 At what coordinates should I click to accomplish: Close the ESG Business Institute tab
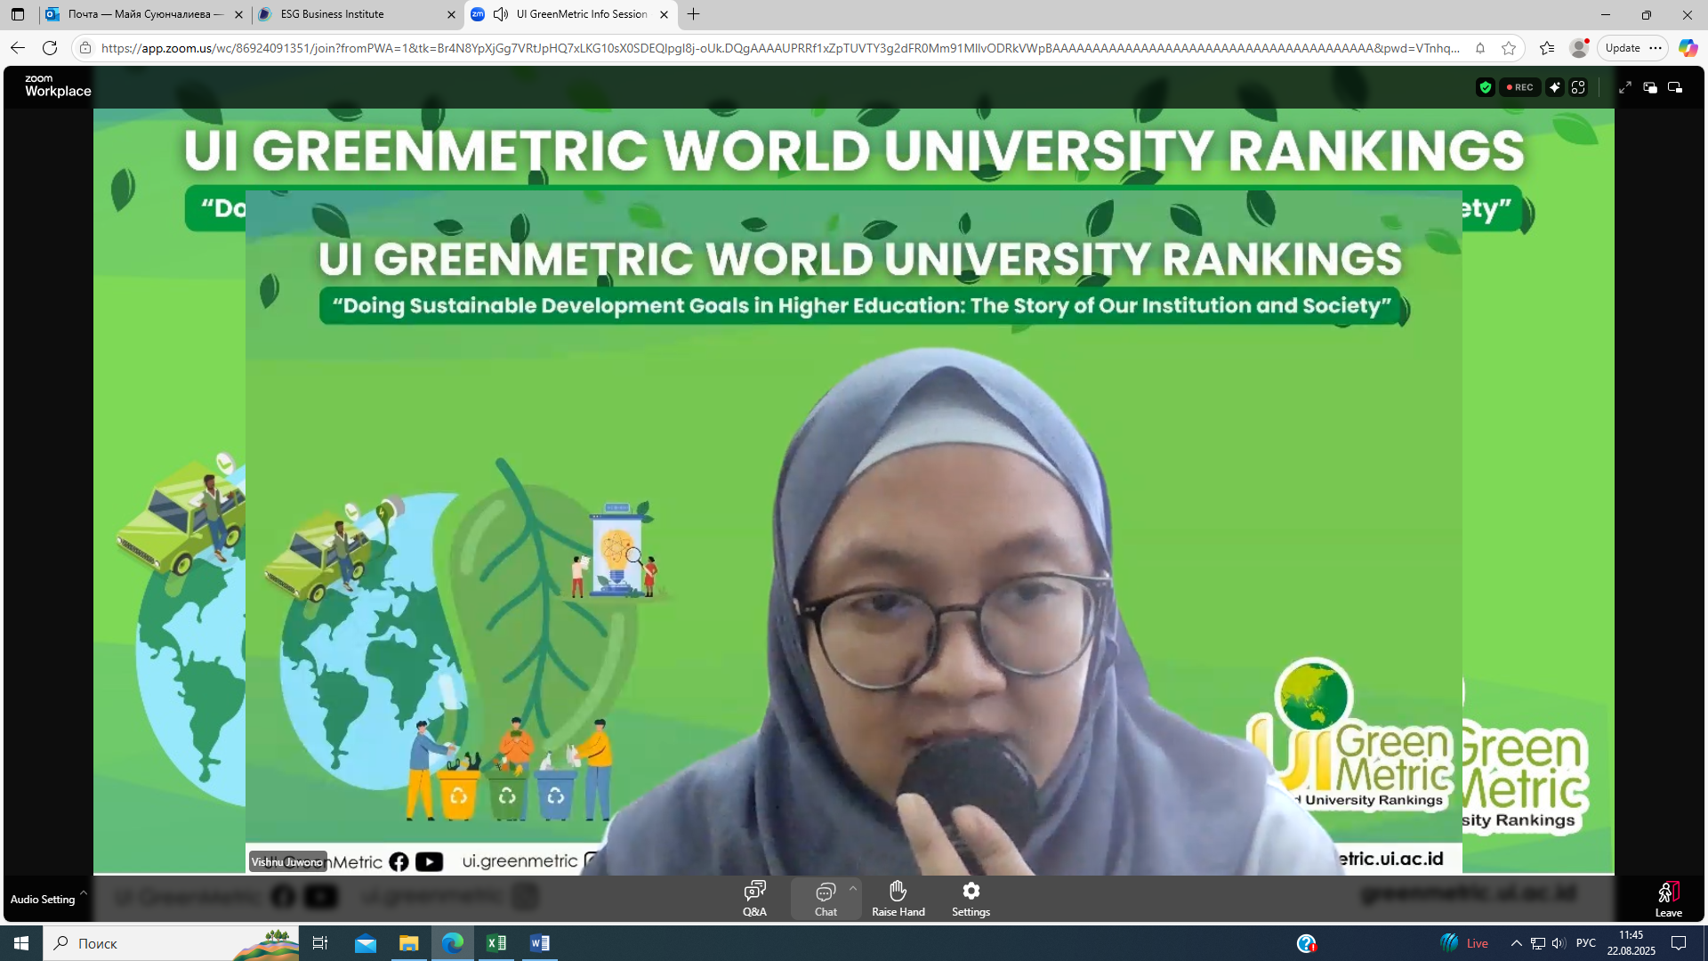[x=451, y=14]
